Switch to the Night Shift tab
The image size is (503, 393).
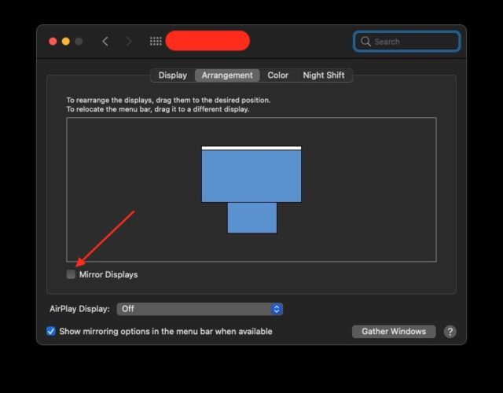[324, 75]
